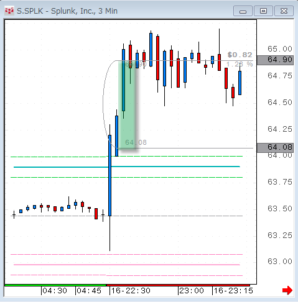Maximize the S.SPLK chart window
Image resolution: width=298 pixels, height=302 pixels.
click(x=263, y=11)
